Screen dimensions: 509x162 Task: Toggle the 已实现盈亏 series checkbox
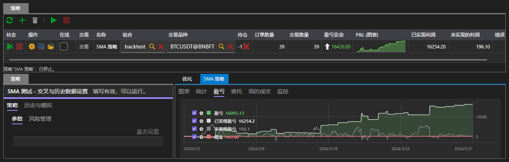point(194,121)
